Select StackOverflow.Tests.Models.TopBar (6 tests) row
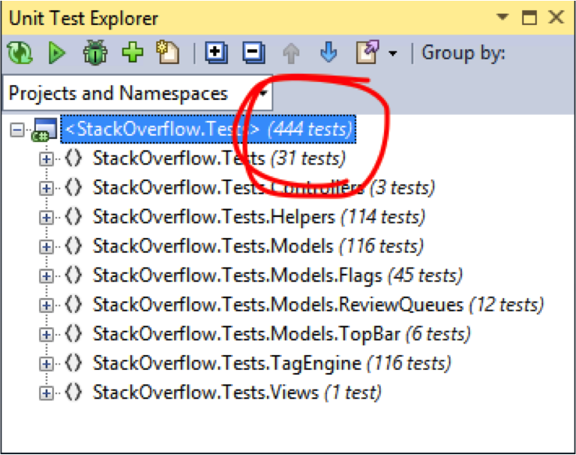Screen dimensions: 576x455 point(282,334)
